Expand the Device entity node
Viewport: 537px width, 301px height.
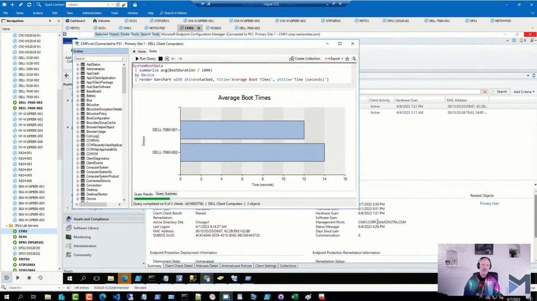point(77,199)
